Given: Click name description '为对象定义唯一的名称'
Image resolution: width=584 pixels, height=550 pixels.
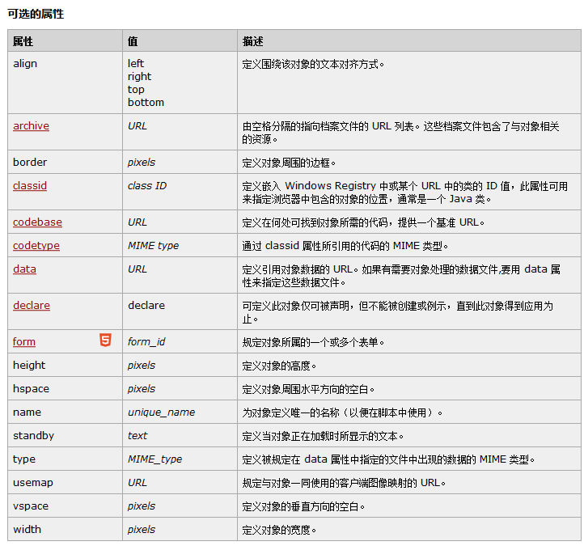Looking at the screenshot, I should pyautogui.click(x=342, y=412).
